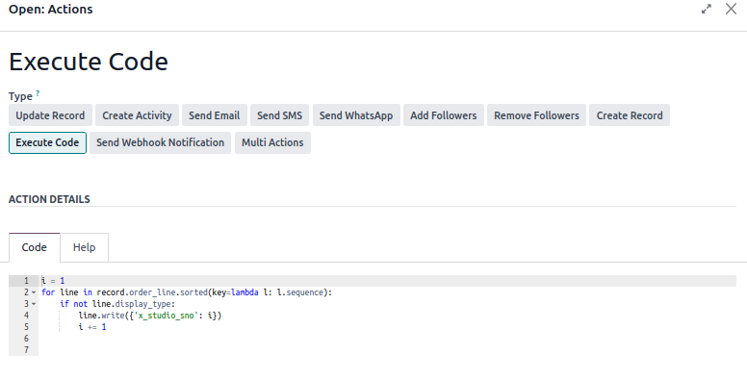The image size is (747, 380).
Task: Collapse the if block fold arrow on line 3
Action: (34, 304)
